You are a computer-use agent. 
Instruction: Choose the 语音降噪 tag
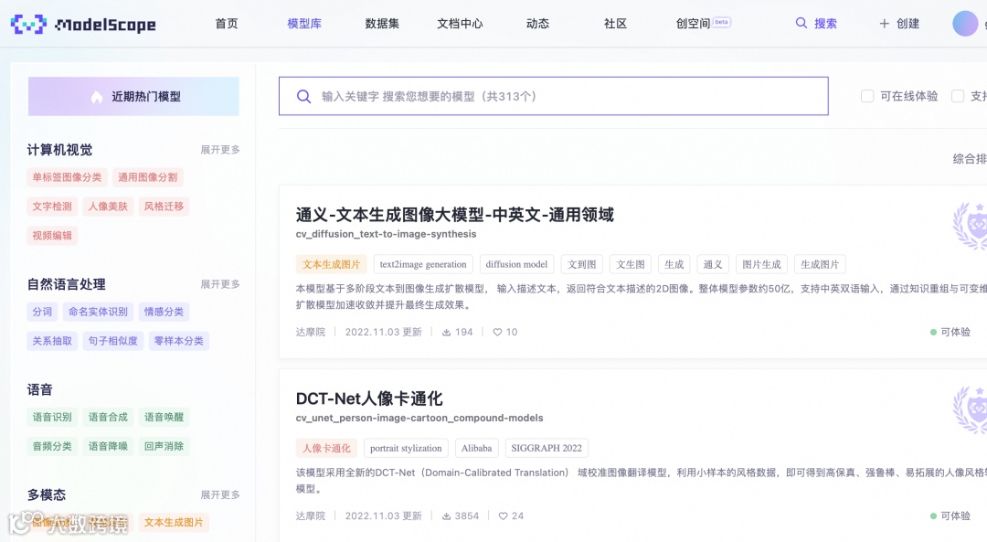(108, 446)
